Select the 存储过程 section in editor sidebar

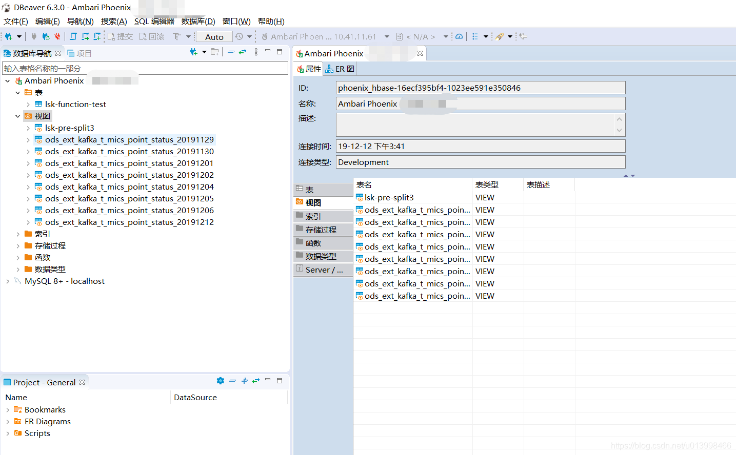(324, 230)
